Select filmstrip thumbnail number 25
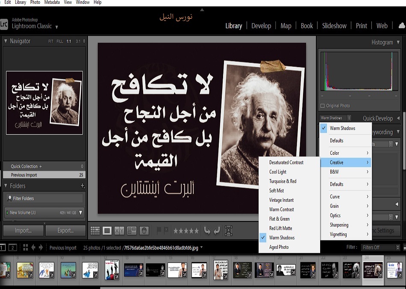The image size is (406, 289). coord(395,270)
